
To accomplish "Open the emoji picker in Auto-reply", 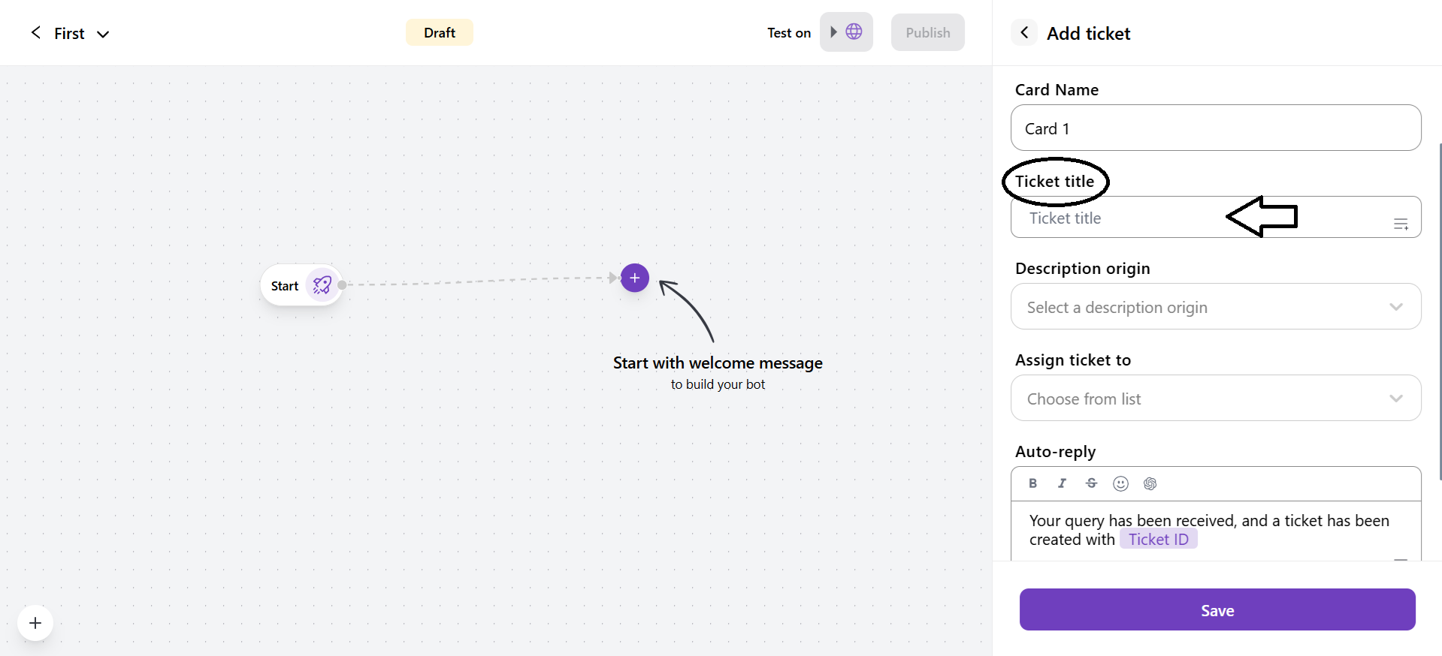I will 1120,483.
